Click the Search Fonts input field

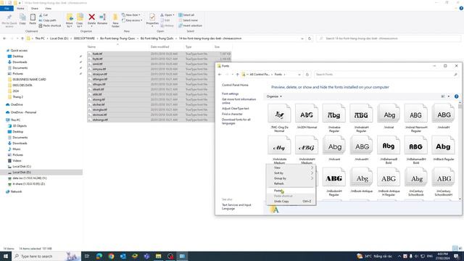(x=386, y=74)
